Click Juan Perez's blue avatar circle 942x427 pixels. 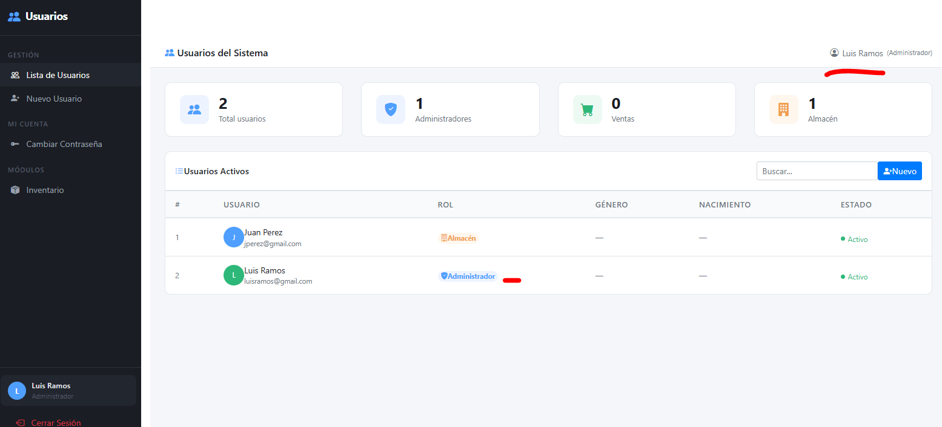click(234, 237)
